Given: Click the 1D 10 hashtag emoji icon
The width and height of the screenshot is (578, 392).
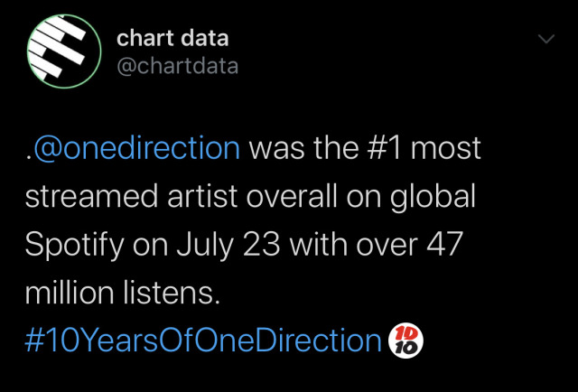Looking at the screenshot, I should [406, 341].
